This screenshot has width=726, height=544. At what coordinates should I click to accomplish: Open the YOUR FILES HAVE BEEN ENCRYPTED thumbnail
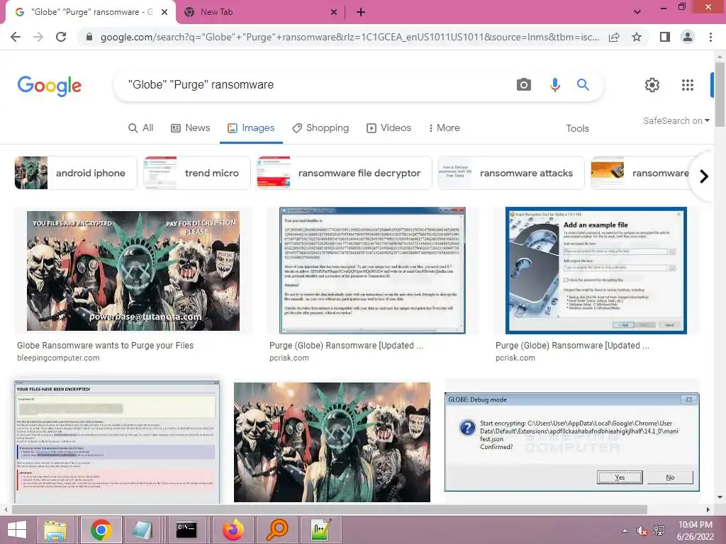(117, 442)
